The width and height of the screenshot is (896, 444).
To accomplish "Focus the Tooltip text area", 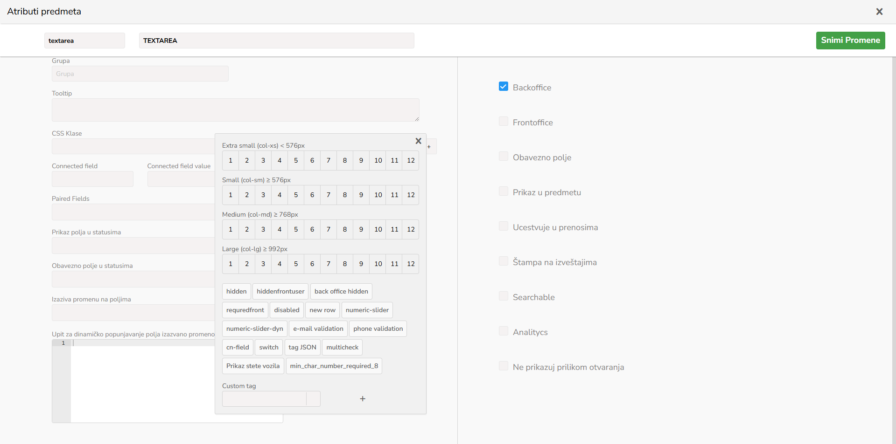I will point(235,110).
